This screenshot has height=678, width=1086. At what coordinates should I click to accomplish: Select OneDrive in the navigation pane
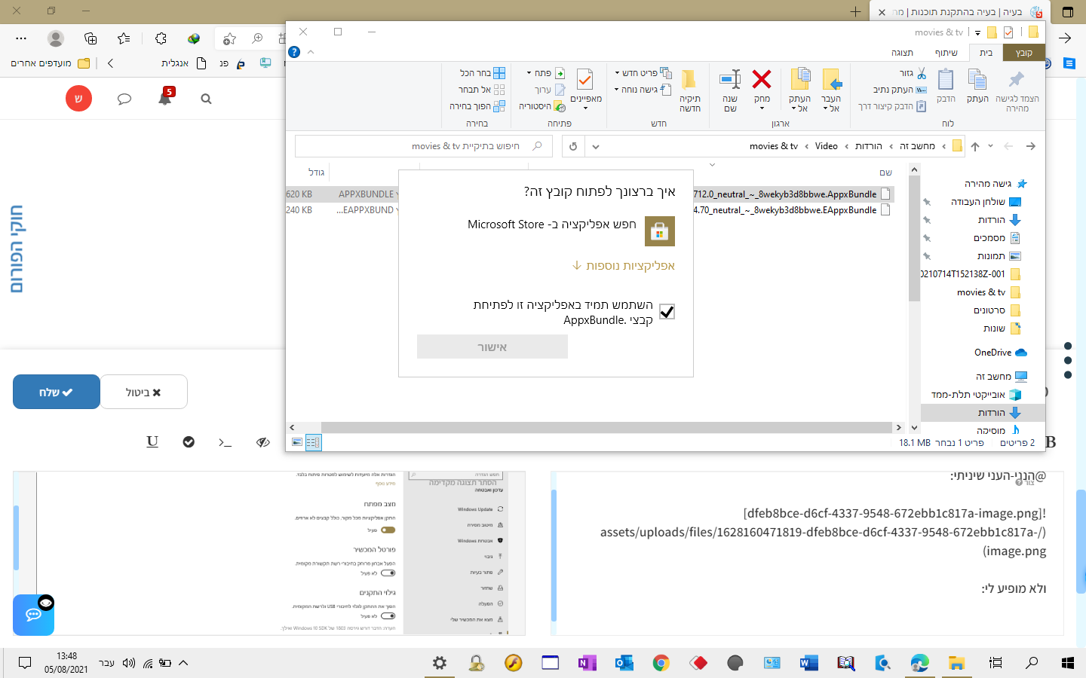tap(1000, 352)
